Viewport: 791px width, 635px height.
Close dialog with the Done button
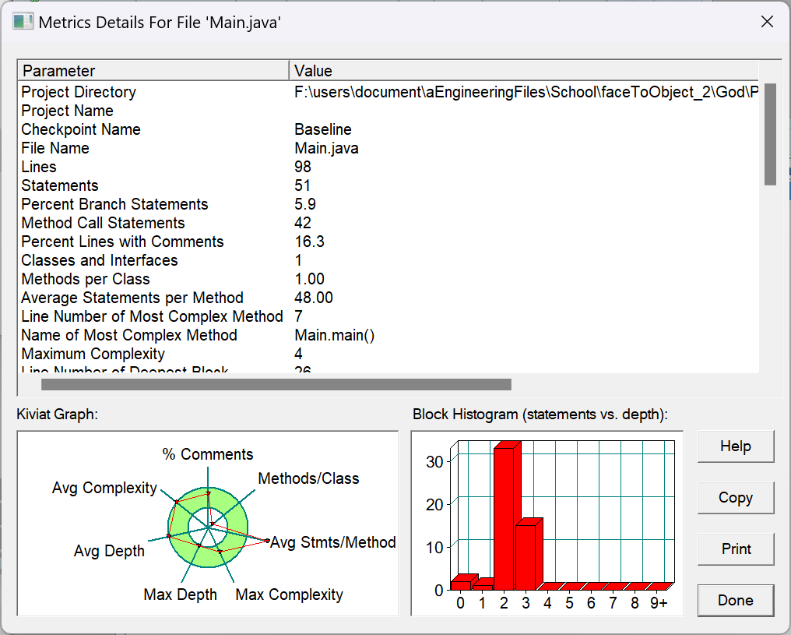point(736,601)
